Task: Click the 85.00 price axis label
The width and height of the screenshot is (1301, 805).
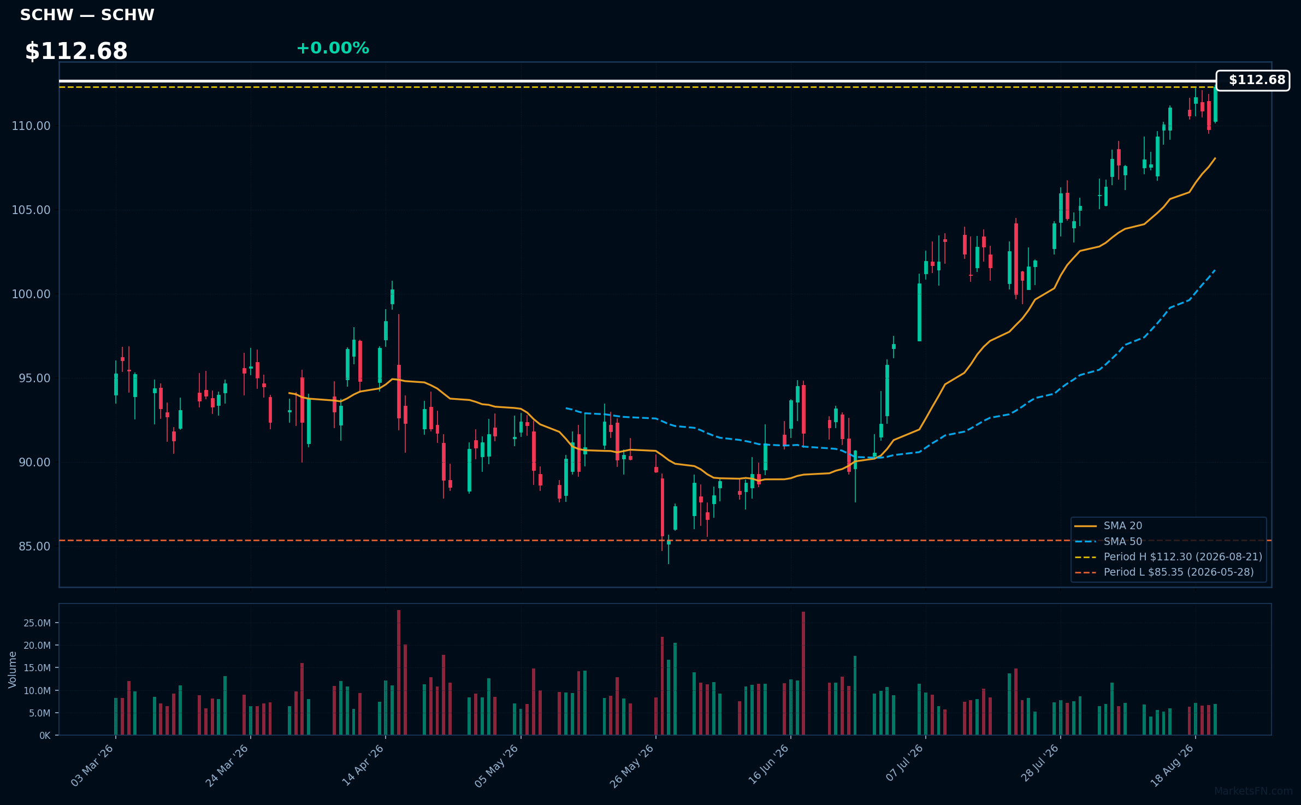Action: coord(34,547)
